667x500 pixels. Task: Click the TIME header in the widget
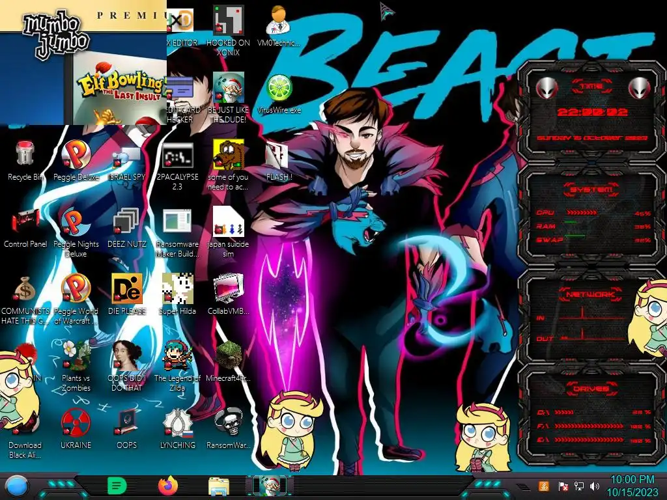(591, 87)
